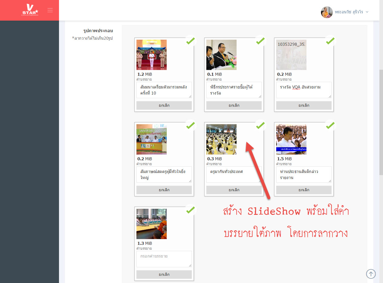The image size is (383, 283).
Task: Click the faded 10353298 thumbnail image
Action: (291, 55)
